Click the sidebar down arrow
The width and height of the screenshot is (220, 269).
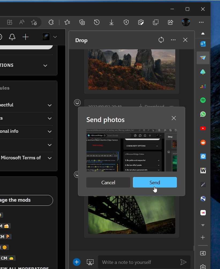tap(203, 225)
